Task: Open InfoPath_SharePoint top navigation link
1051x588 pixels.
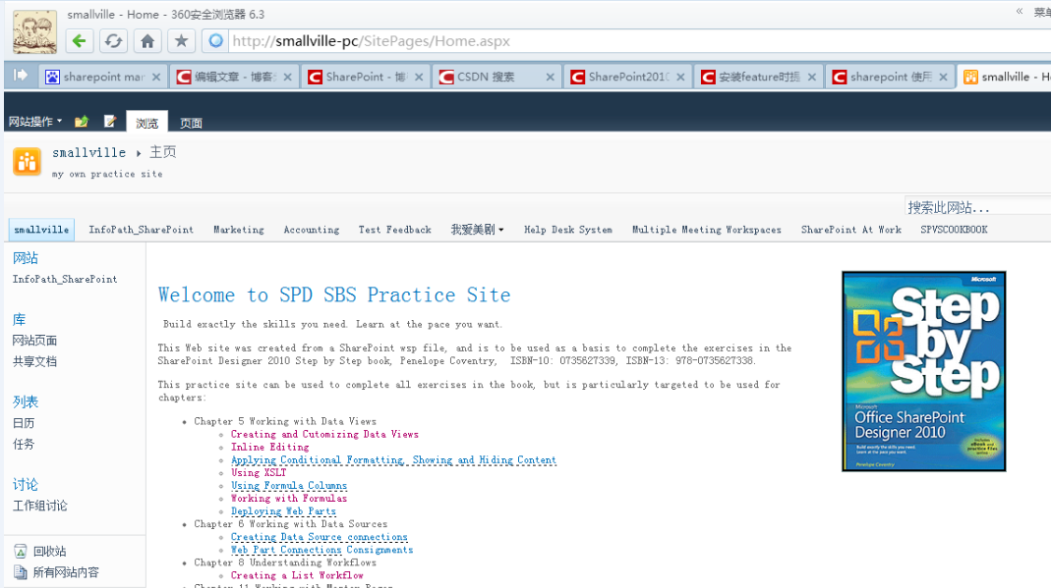Action: pyautogui.click(x=141, y=230)
